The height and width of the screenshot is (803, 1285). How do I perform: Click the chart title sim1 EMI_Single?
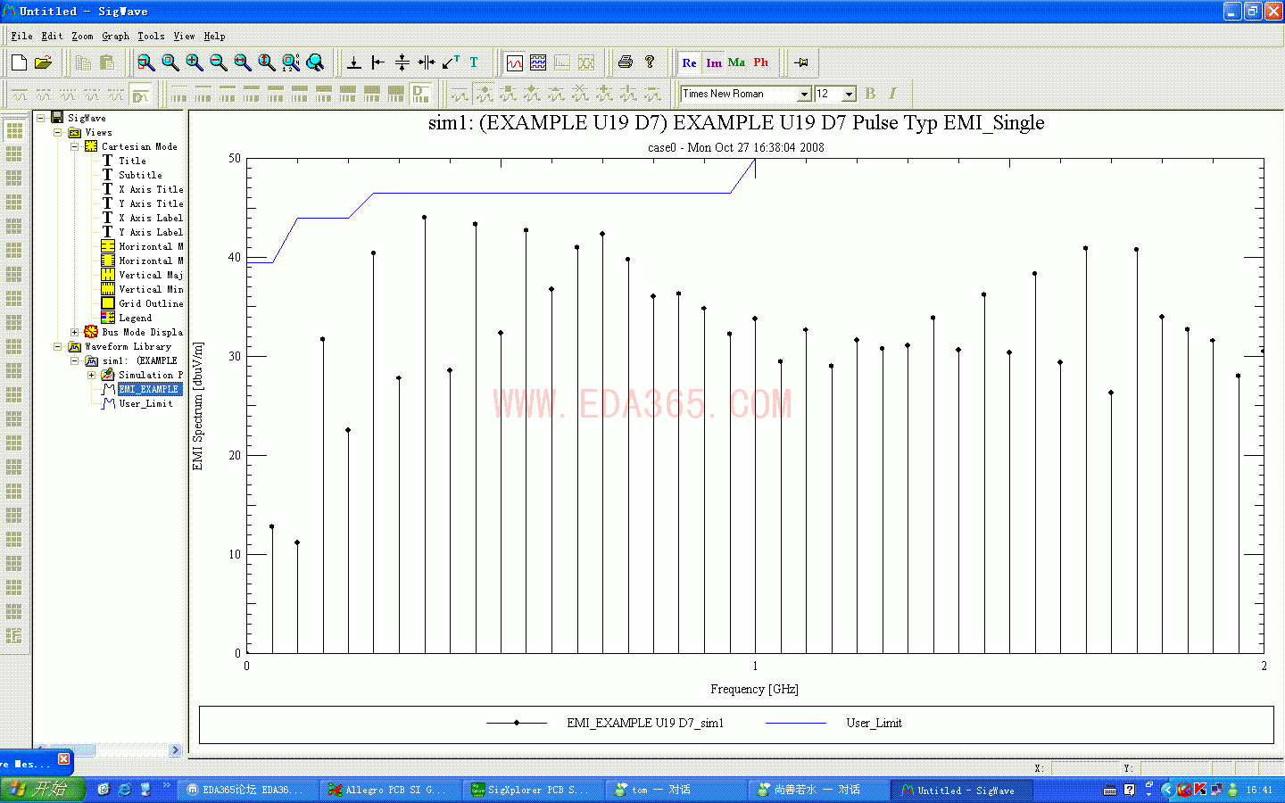tap(736, 123)
